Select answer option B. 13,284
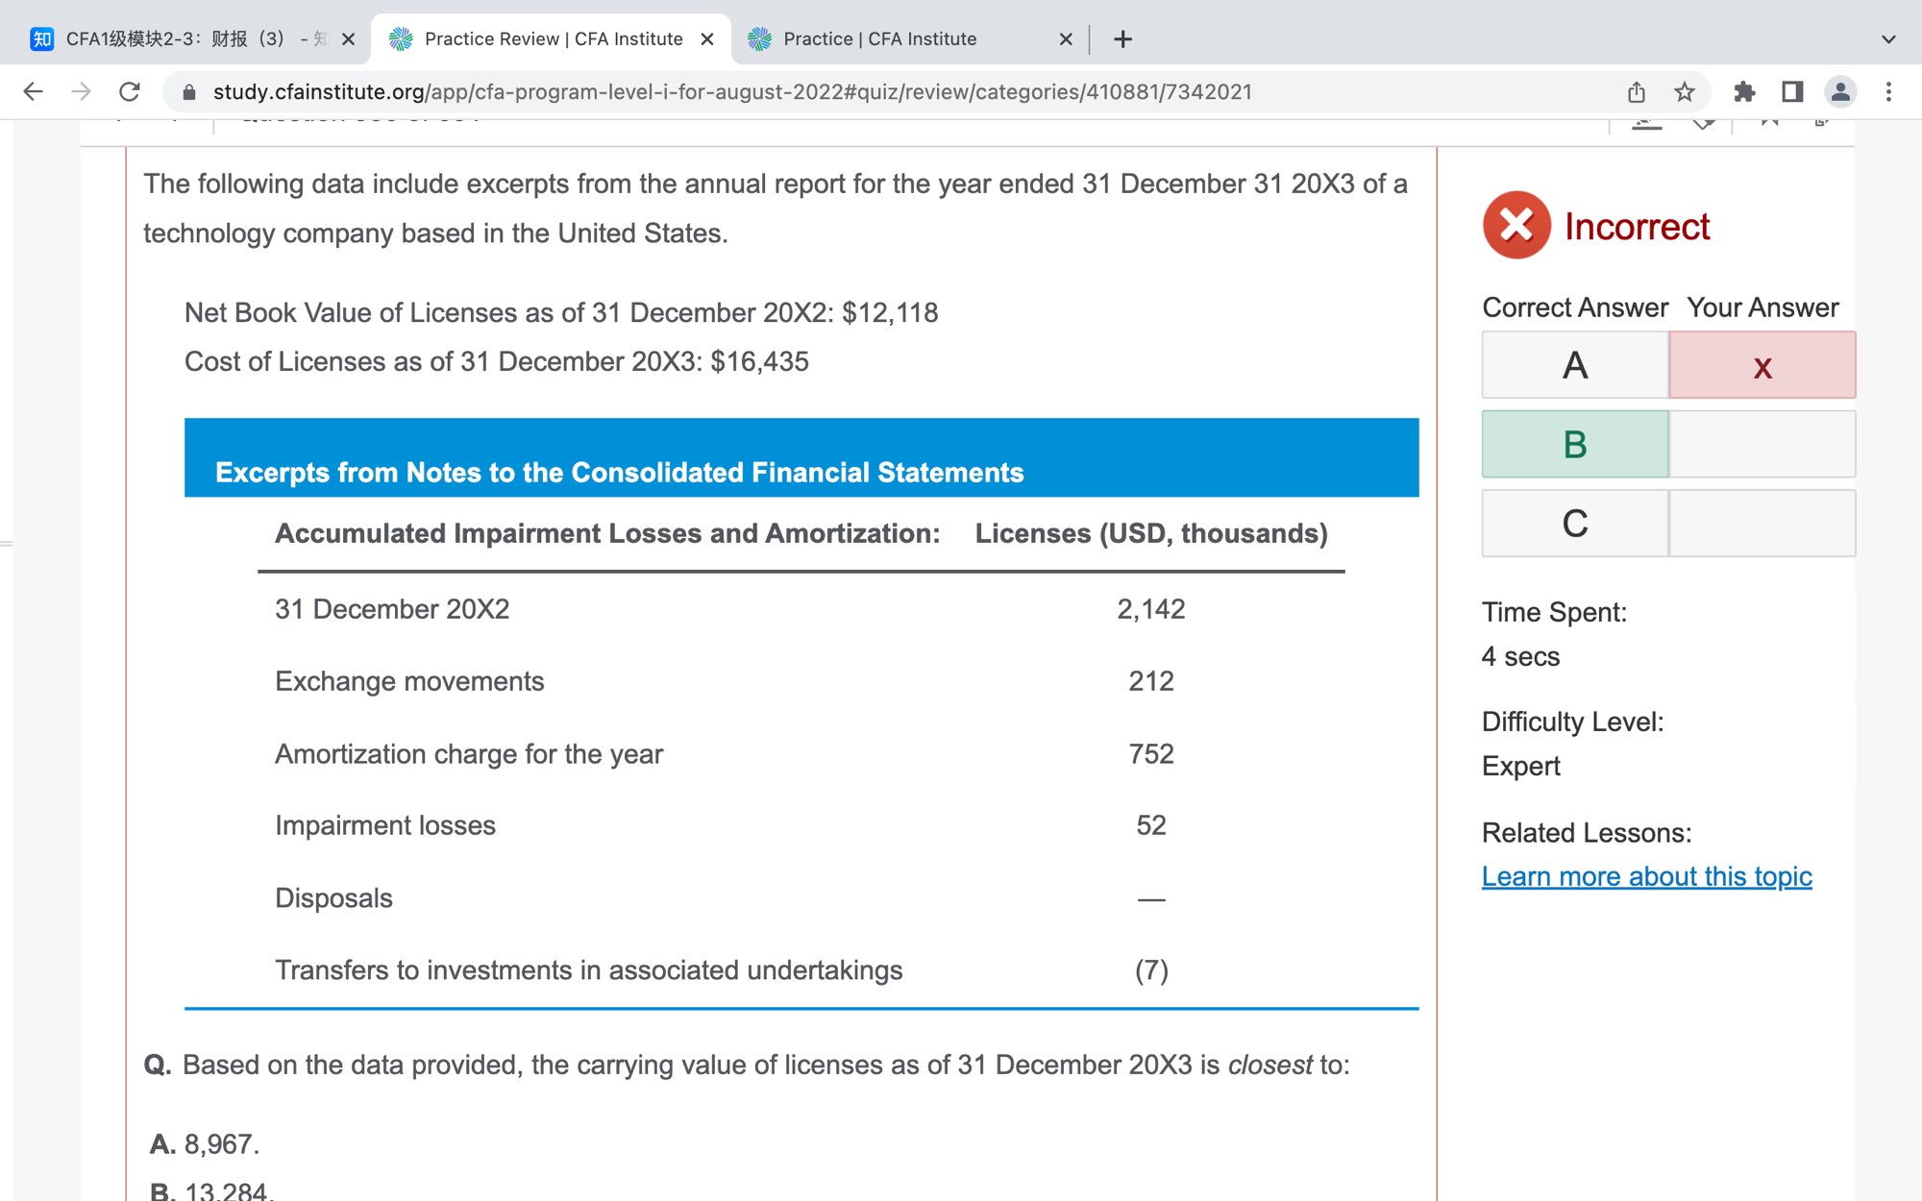The height and width of the screenshot is (1201, 1922). click(211, 1191)
